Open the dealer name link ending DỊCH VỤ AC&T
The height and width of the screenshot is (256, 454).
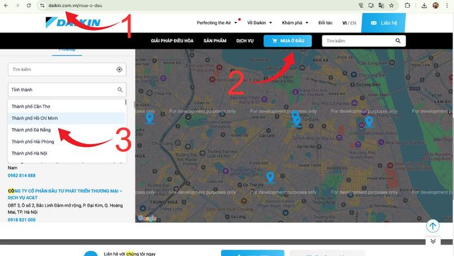click(x=65, y=194)
